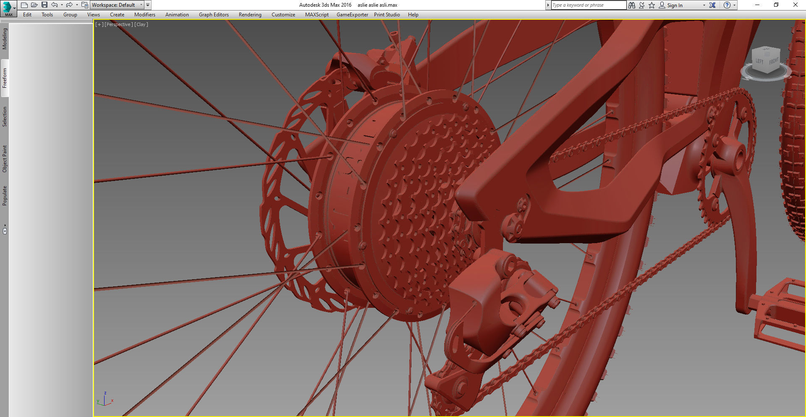This screenshot has width=806, height=417.
Task: Click the Favorites star icon
Action: click(x=652, y=5)
